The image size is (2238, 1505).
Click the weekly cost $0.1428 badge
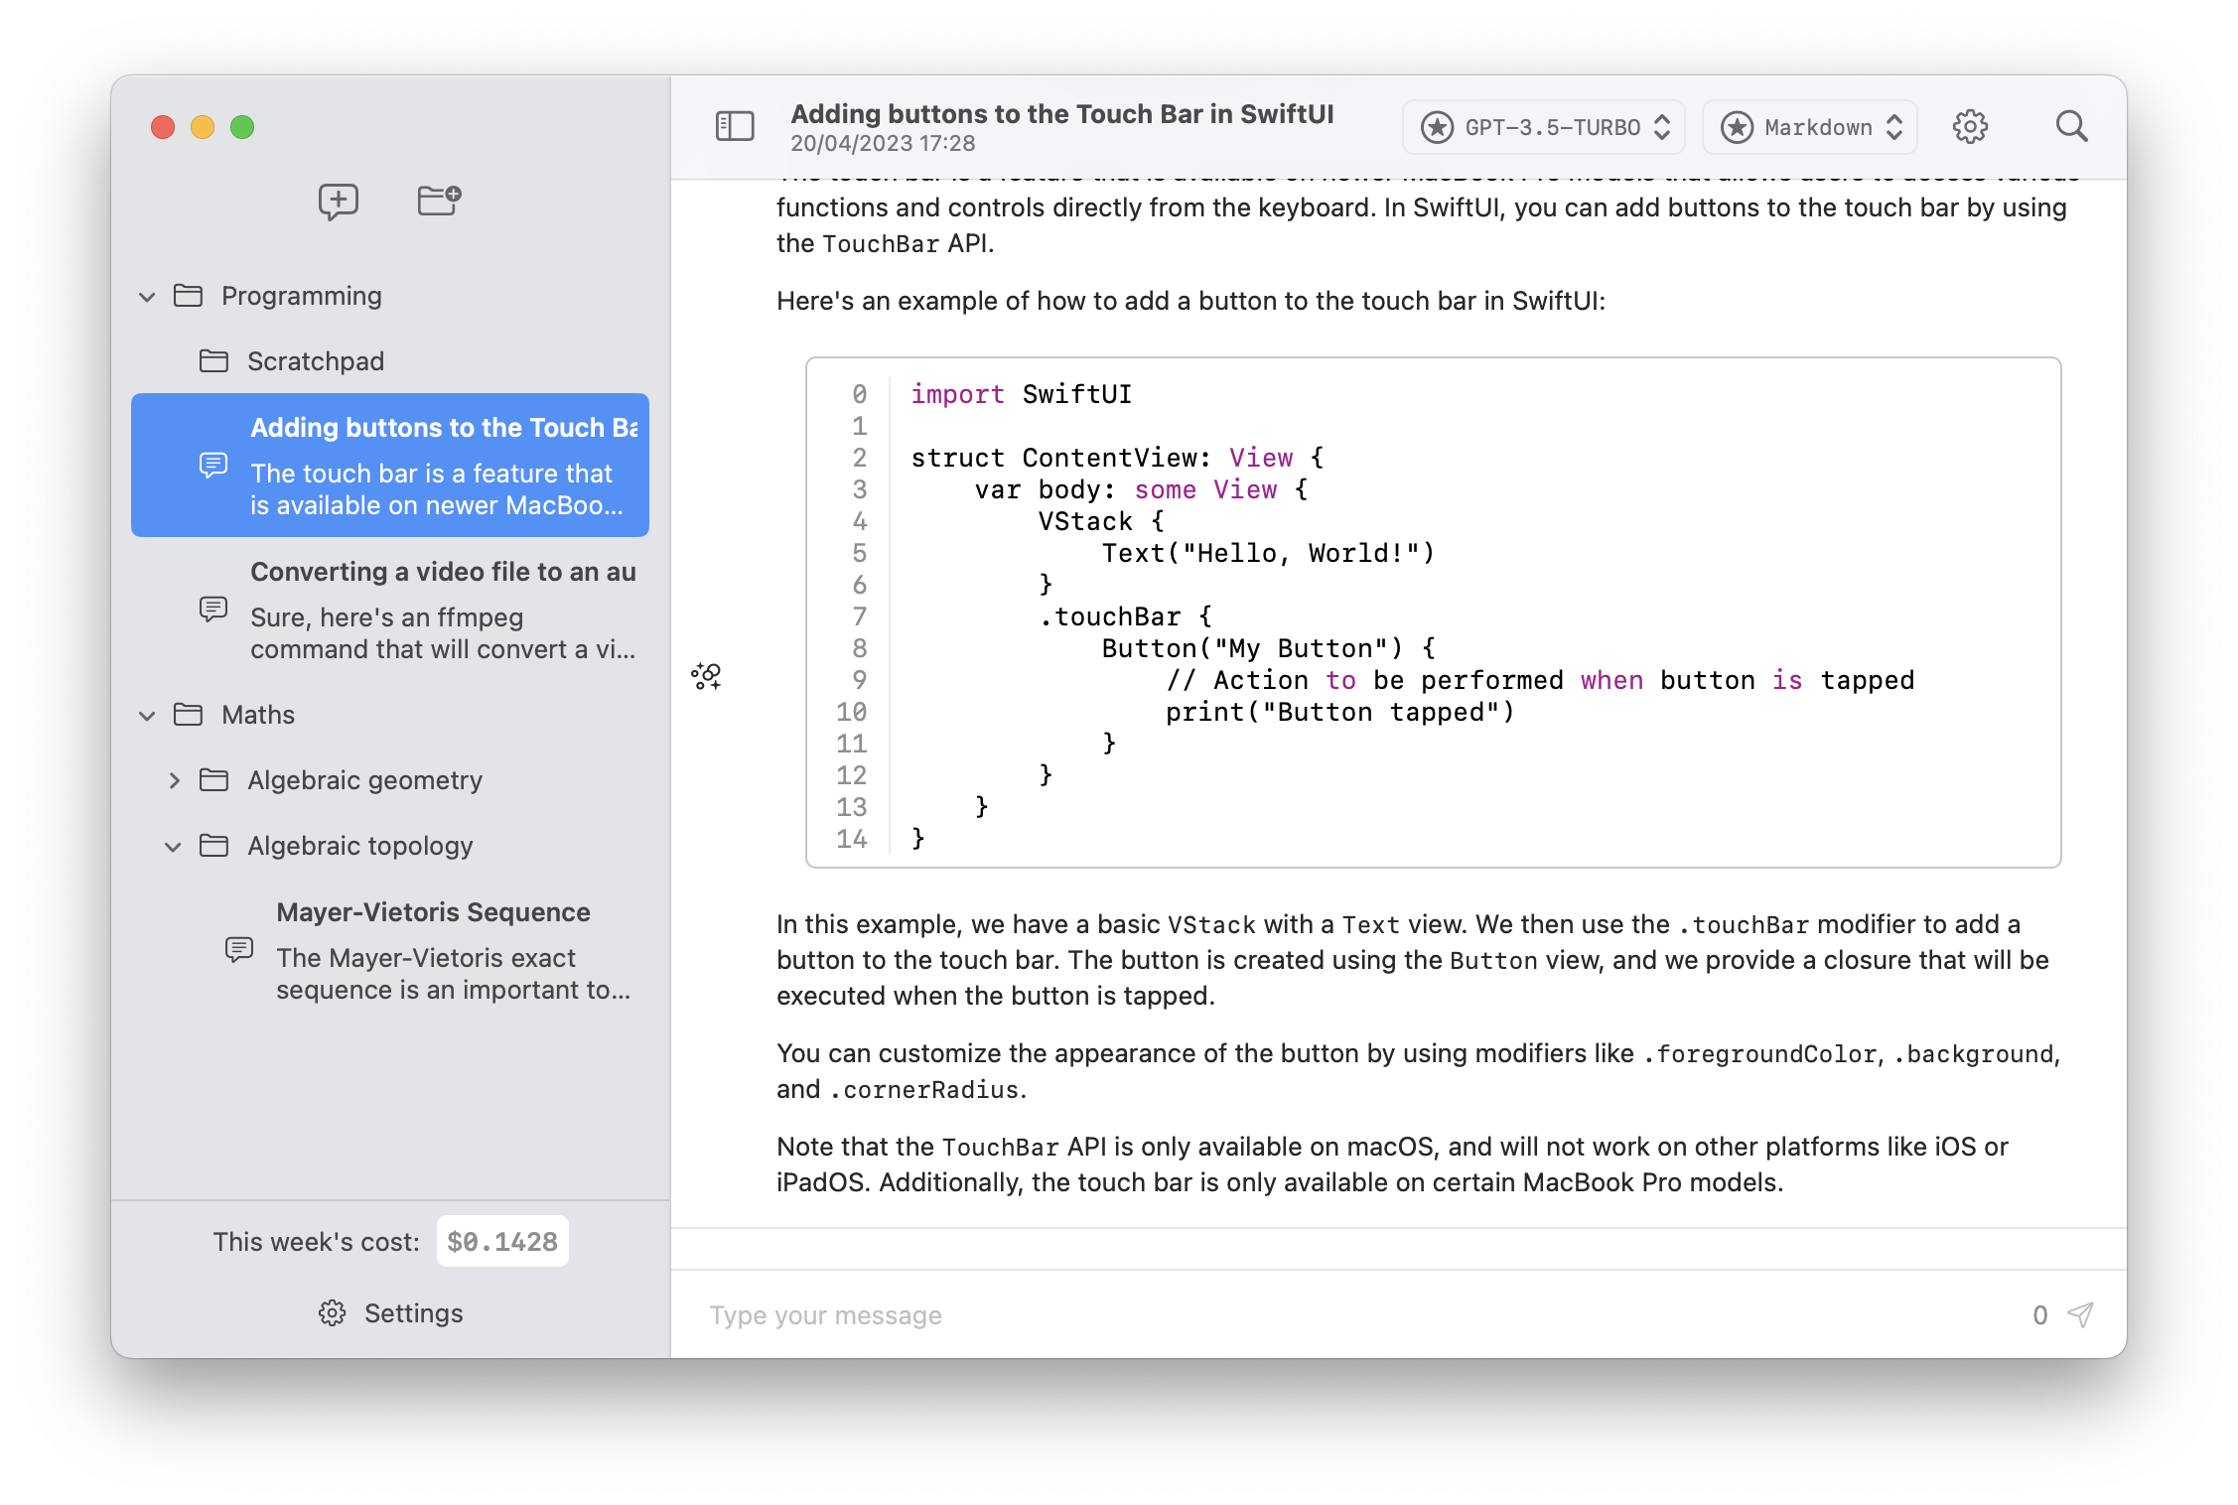click(x=502, y=1242)
